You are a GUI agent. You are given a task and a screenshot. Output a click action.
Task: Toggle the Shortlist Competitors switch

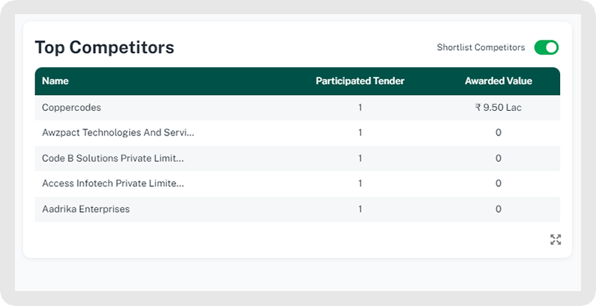click(x=546, y=48)
